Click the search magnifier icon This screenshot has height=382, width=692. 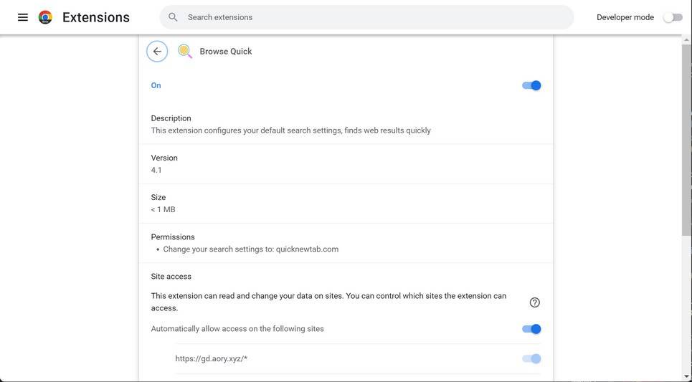point(173,17)
